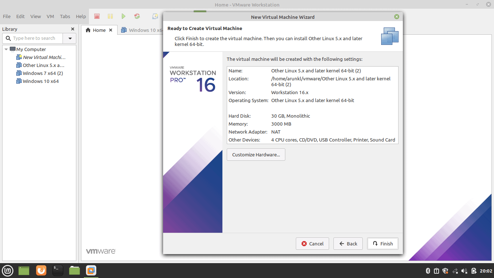The width and height of the screenshot is (494, 278).
Task: Open the Edit menu
Action: 21,16
